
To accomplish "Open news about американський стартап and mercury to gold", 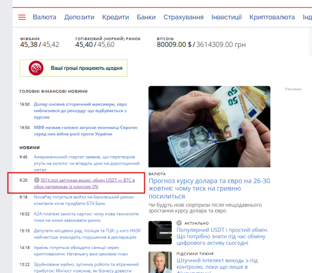I will (86, 163).
